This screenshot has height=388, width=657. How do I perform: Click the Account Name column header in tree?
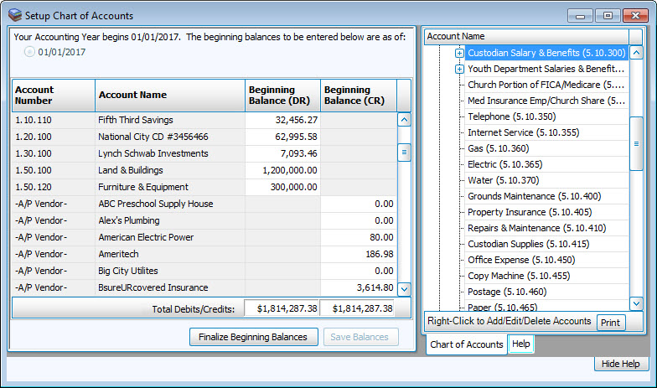pos(528,37)
